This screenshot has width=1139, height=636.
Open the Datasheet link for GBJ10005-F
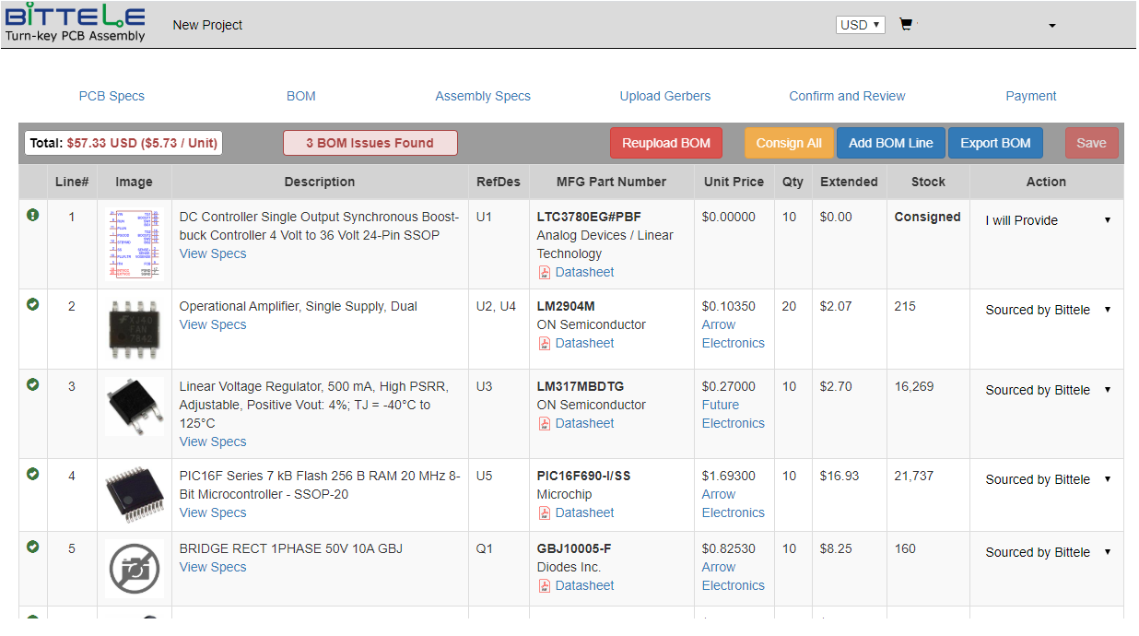click(584, 585)
